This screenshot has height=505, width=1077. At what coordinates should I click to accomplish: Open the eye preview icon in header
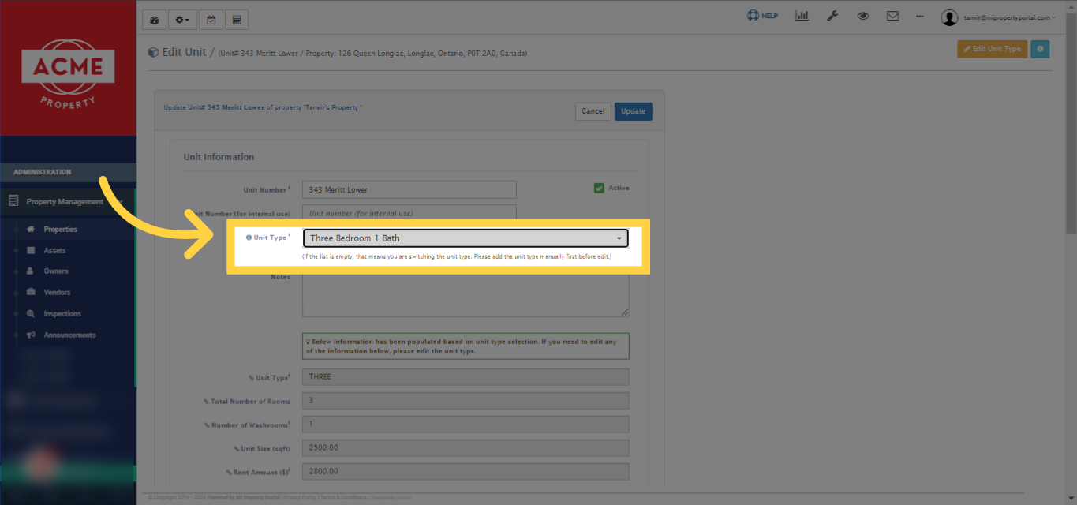(862, 15)
